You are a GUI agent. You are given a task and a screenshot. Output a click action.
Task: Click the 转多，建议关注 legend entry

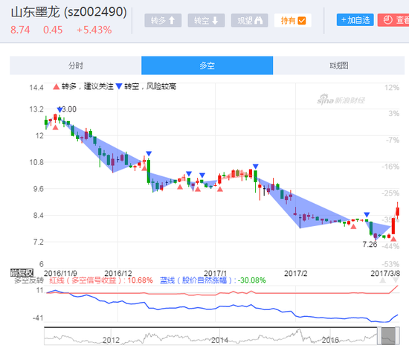(83, 86)
